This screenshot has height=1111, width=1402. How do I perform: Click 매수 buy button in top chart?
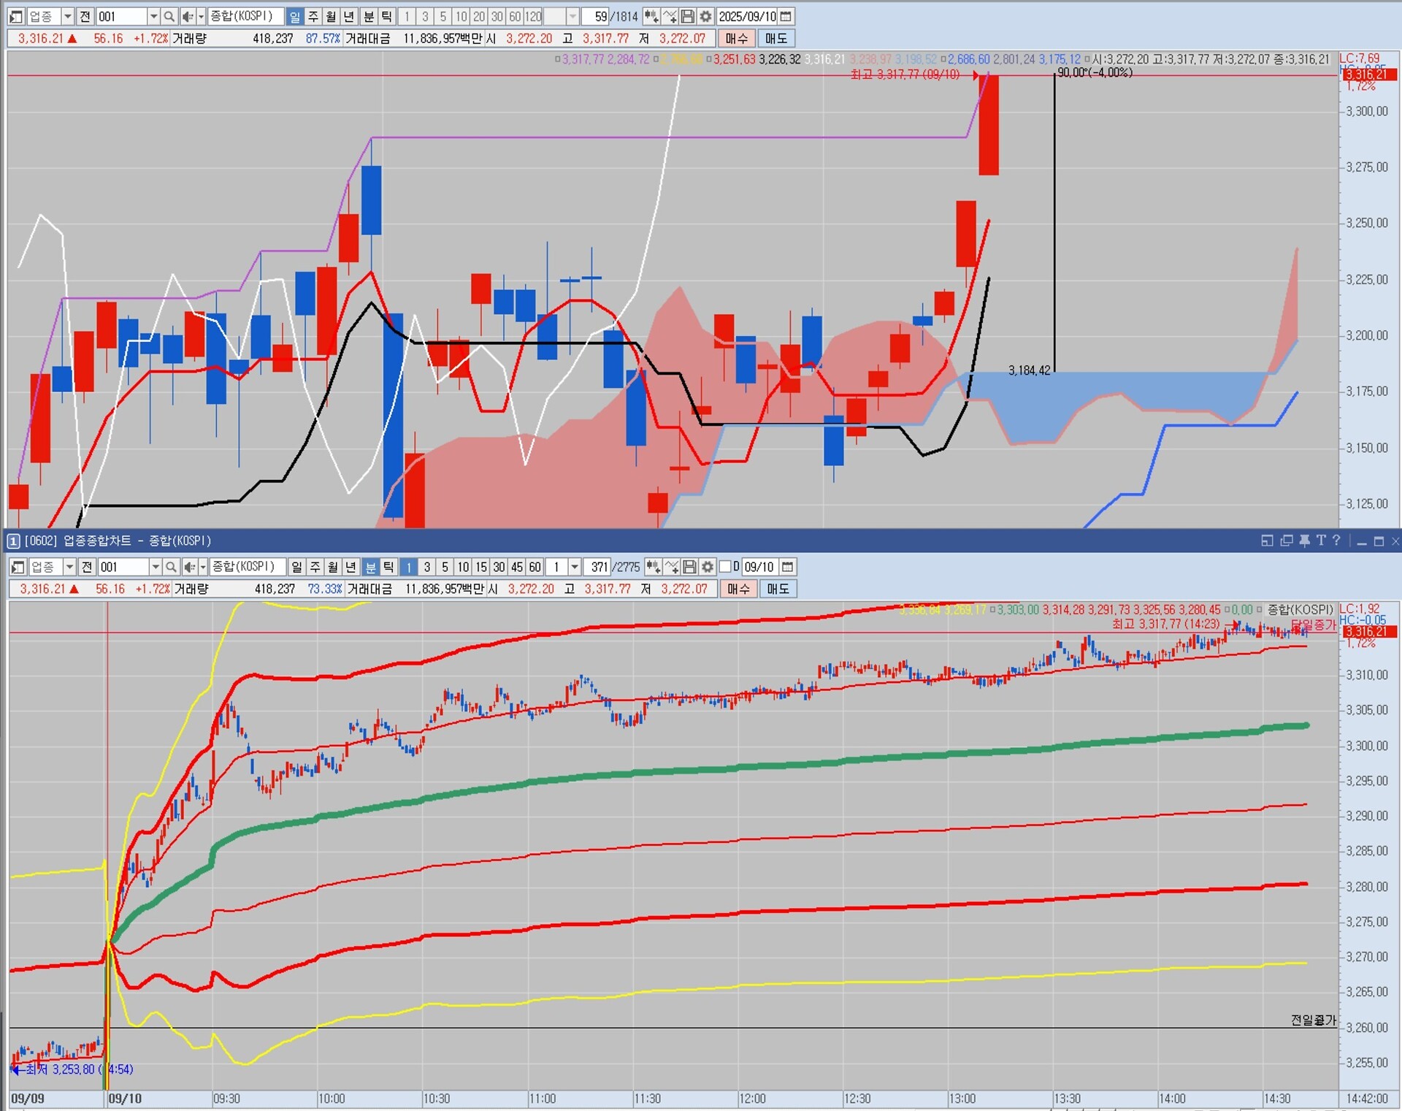click(x=736, y=38)
